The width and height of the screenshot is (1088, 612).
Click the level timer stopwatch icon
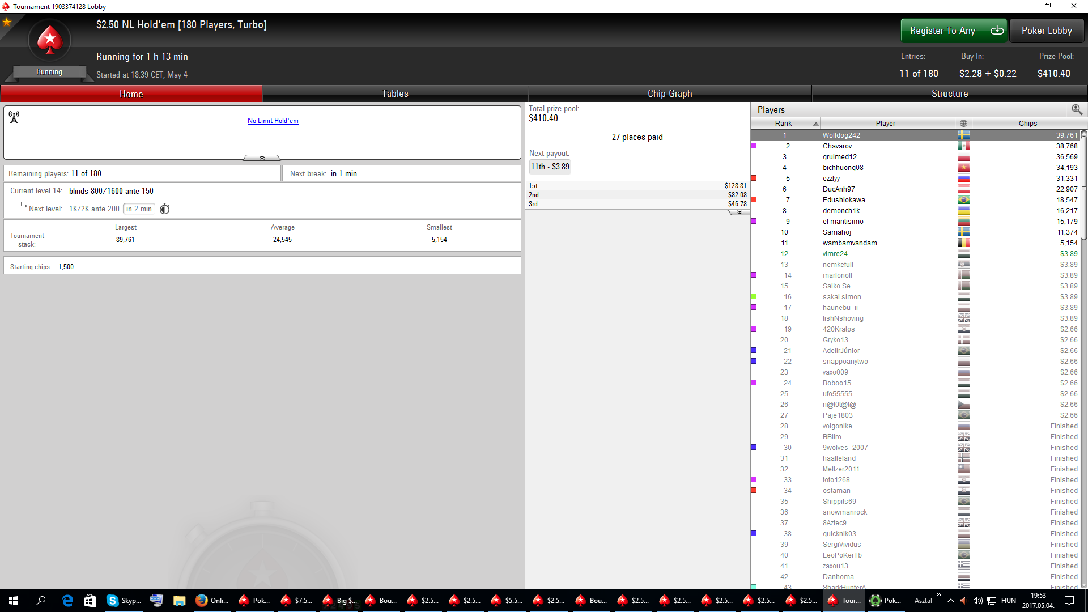point(165,209)
